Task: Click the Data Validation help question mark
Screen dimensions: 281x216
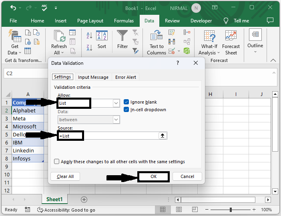Action: [178, 63]
